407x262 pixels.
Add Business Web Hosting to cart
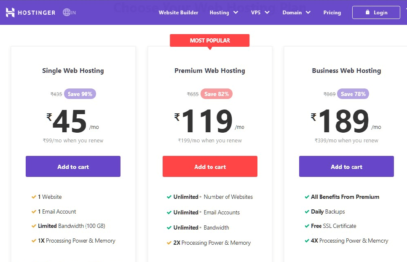(x=346, y=166)
